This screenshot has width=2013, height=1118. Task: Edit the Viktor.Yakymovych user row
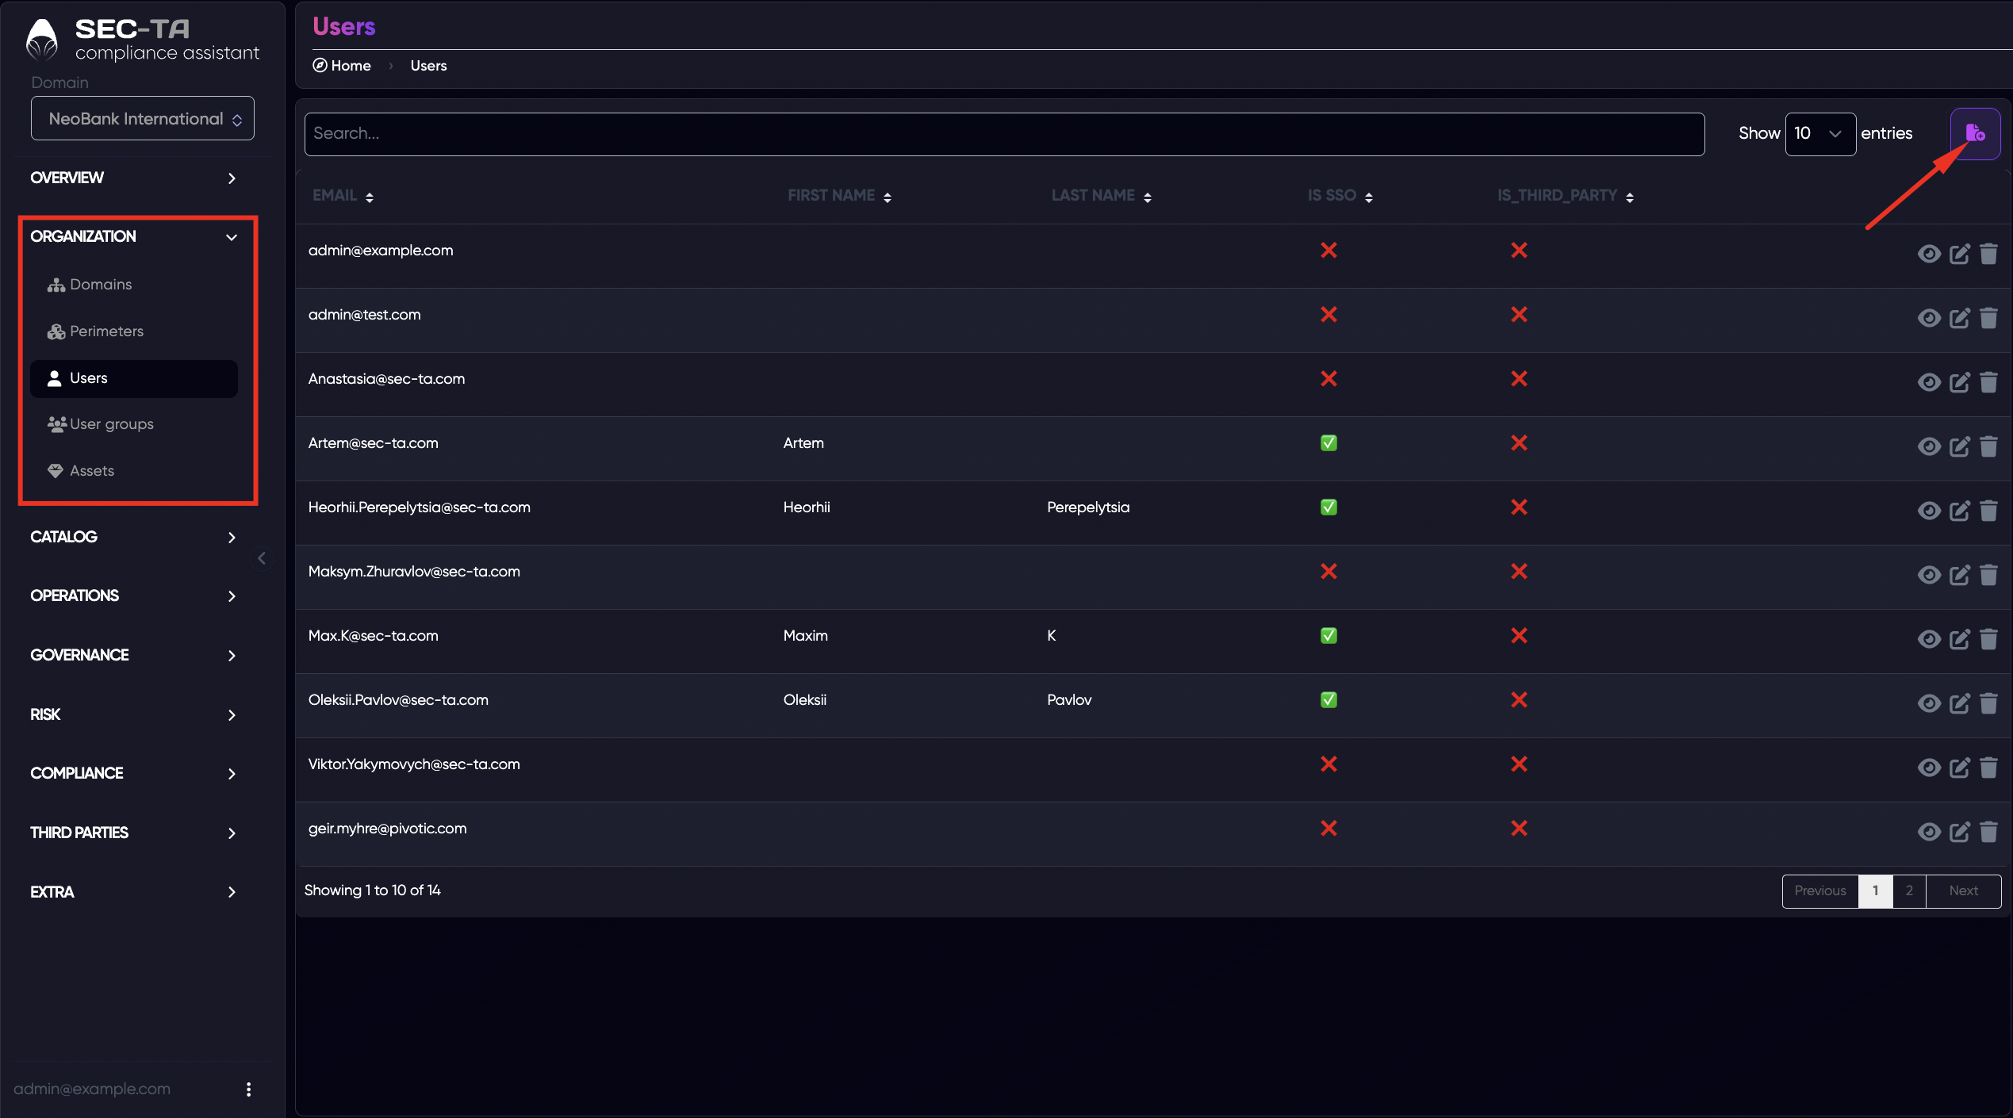1960,768
